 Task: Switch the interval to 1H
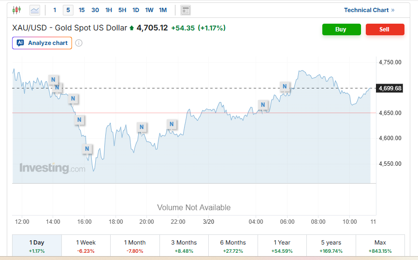coord(109,10)
